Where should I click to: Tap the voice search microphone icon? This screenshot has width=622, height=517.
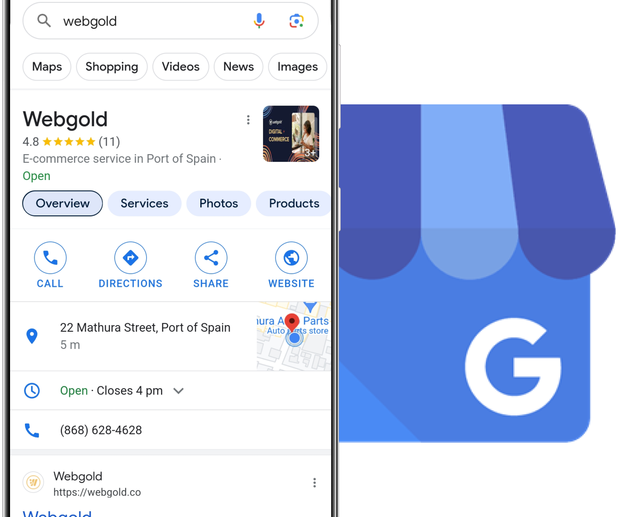pyautogui.click(x=259, y=21)
